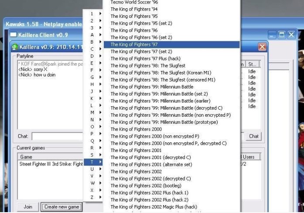This screenshot has width=304, height=213.
Task: Expand the Z games submenu
Action: coord(93,197)
